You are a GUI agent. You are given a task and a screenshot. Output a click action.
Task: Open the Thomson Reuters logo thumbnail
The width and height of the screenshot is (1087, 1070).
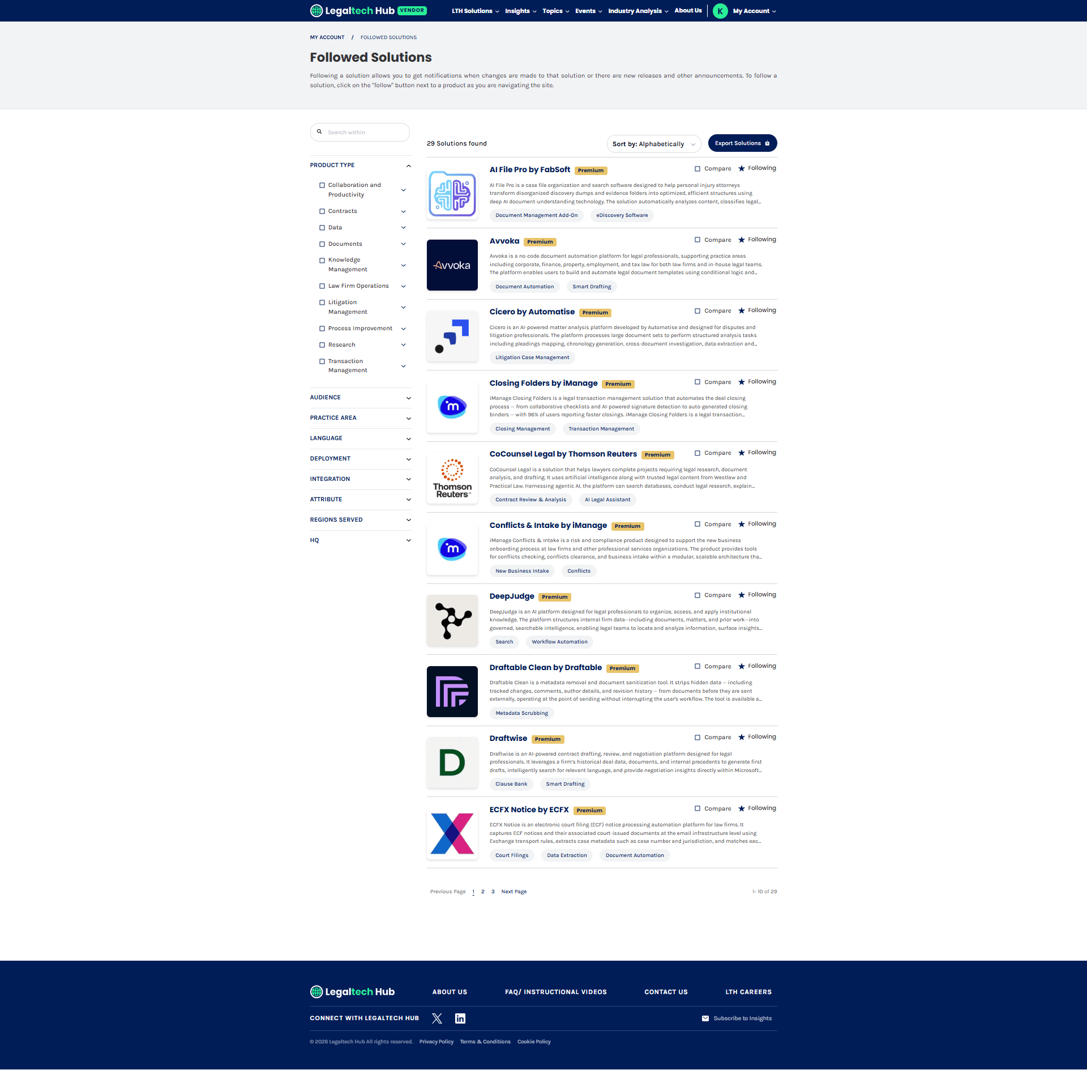coord(452,478)
